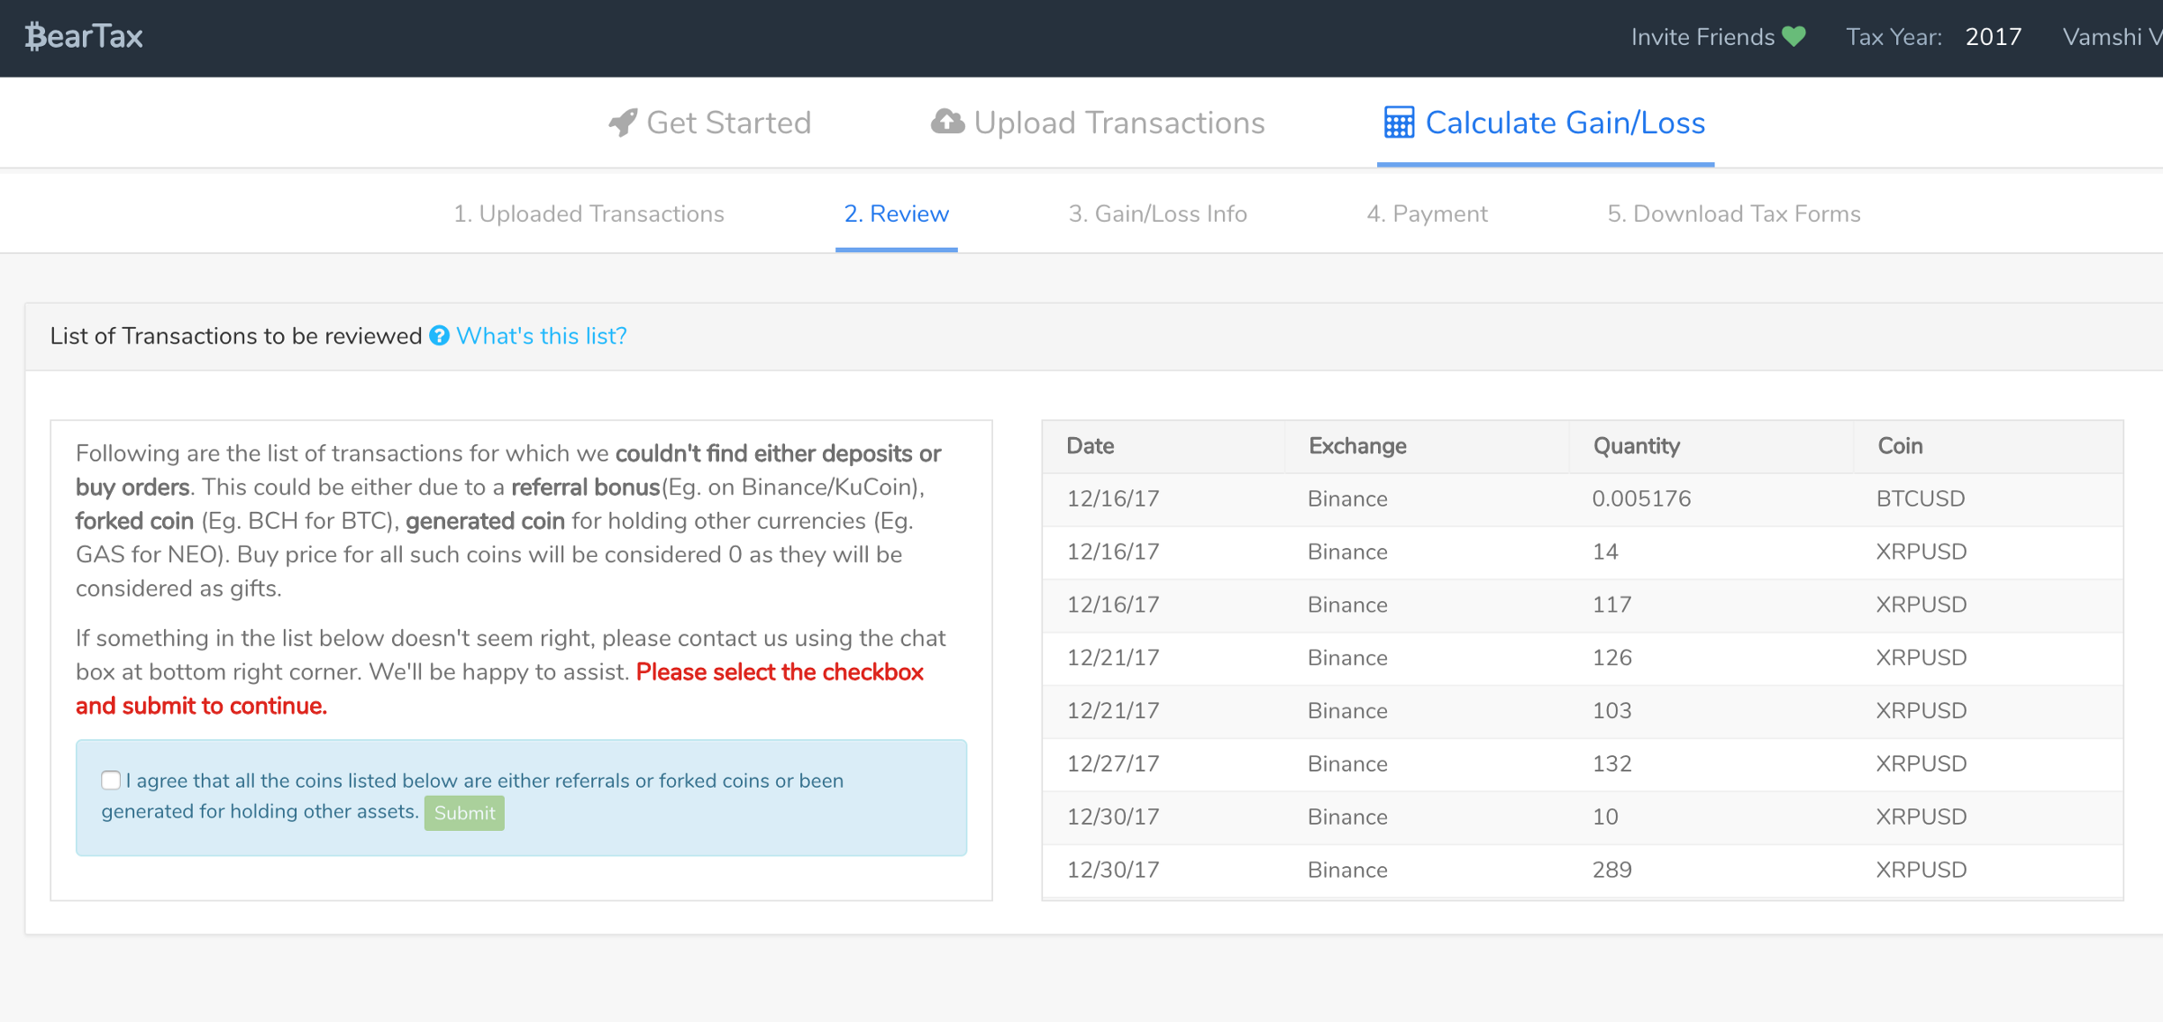Open the Vamshi user account menu
The height and width of the screenshot is (1022, 2163).
[2111, 37]
